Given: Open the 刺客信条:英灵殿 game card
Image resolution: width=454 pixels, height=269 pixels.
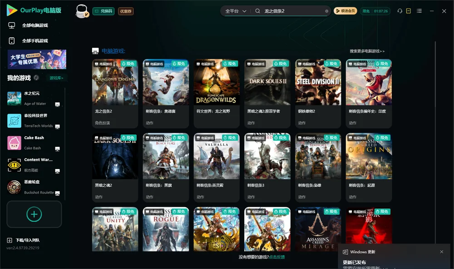Looking at the screenshot, I should (217, 168).
